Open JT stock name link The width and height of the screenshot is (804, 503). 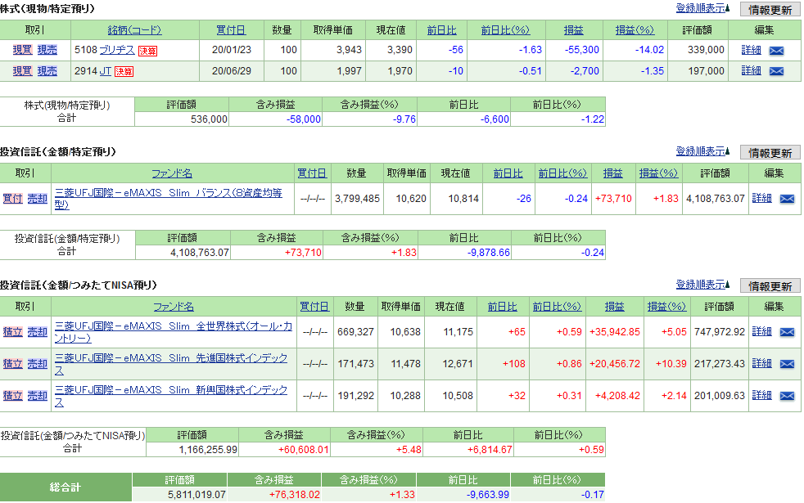click(105, 70)
